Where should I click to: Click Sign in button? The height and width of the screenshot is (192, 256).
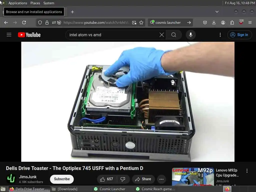pos(239,35)
